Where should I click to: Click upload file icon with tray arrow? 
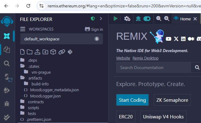pos(37,52)
